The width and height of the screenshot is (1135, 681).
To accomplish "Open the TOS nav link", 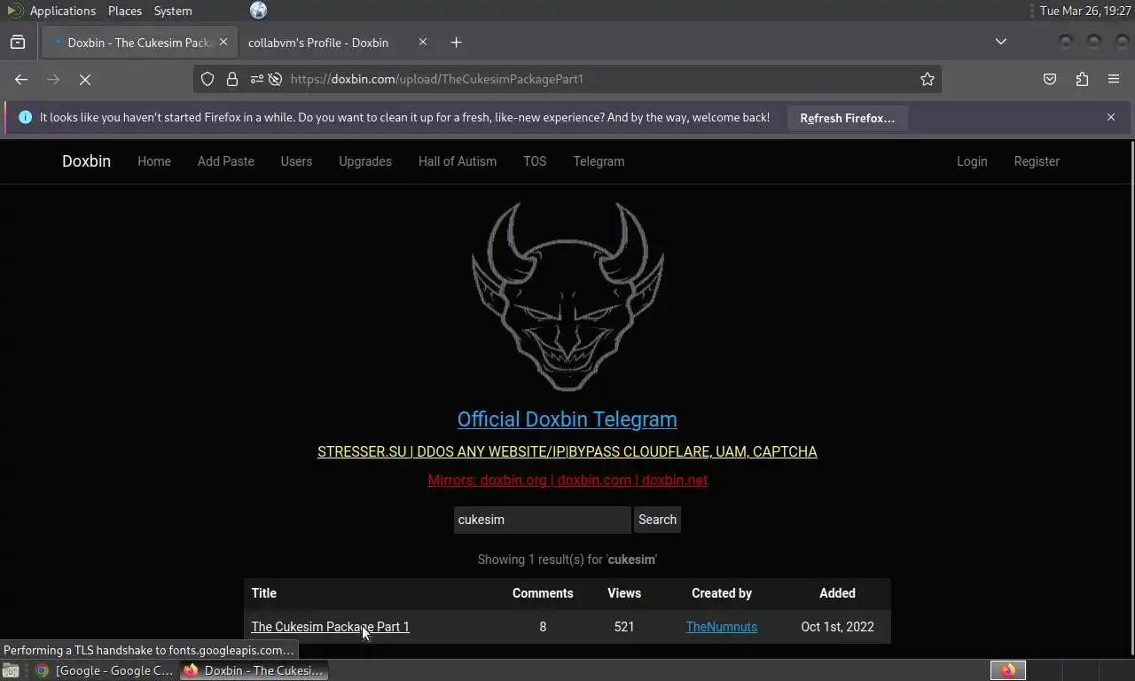I will (x=535, y=161).
